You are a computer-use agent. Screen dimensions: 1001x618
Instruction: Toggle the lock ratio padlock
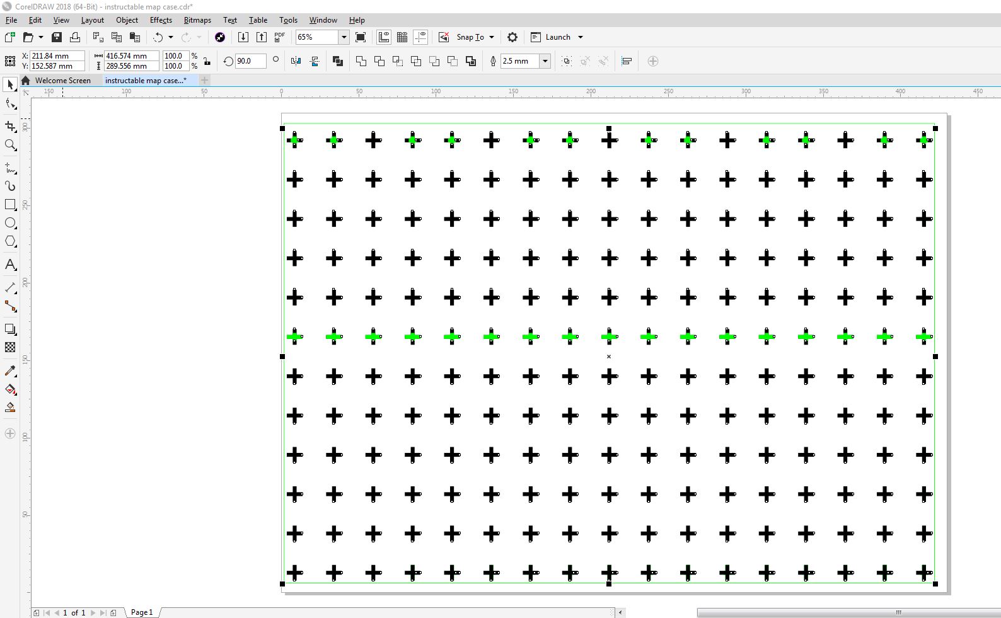(x=207, y=61)
